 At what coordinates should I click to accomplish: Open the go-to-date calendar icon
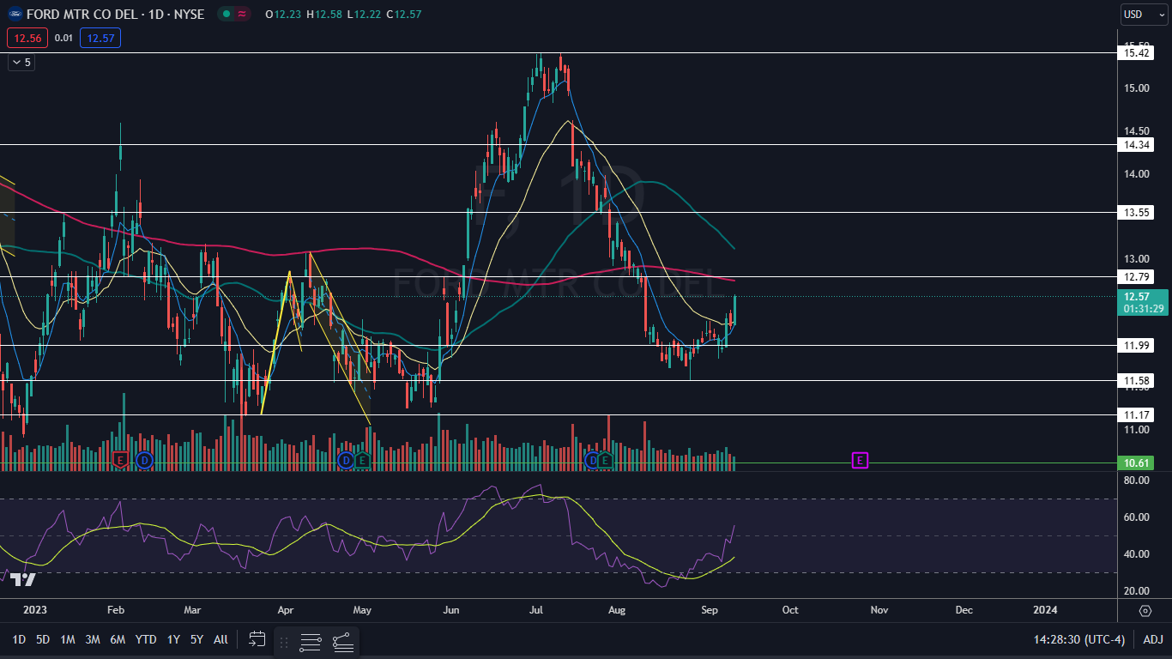[257, 639]
